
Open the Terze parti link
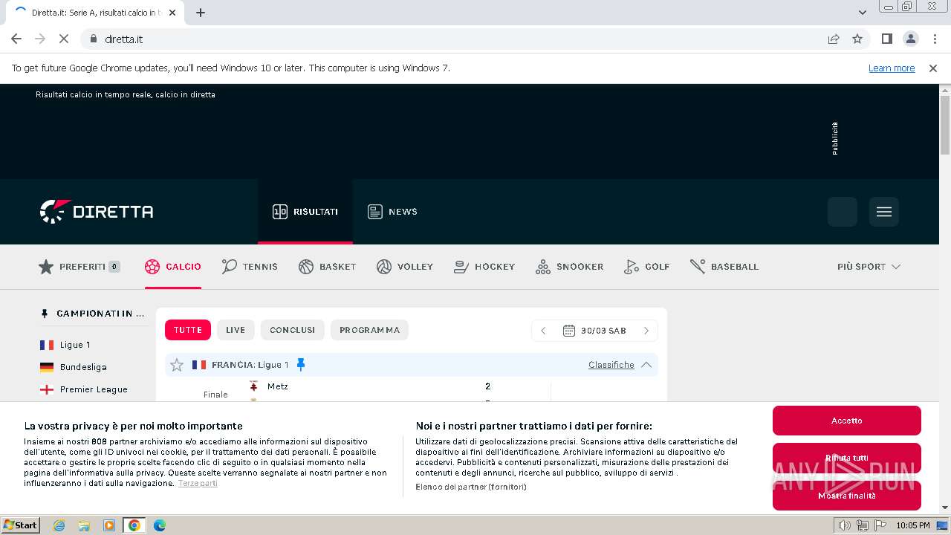(198, 483)
